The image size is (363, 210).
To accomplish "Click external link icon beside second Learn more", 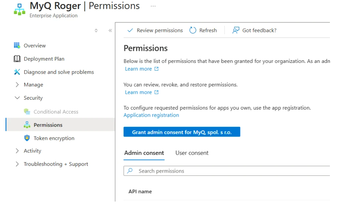I will (157, 92).
